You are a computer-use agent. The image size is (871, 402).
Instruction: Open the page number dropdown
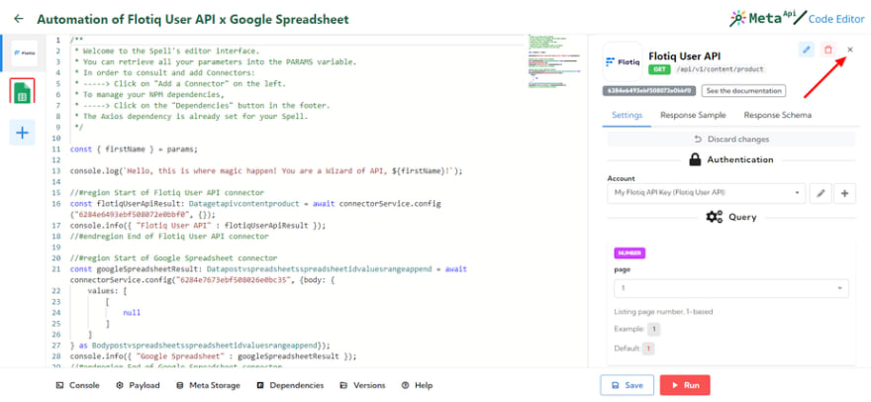[731, 288]
